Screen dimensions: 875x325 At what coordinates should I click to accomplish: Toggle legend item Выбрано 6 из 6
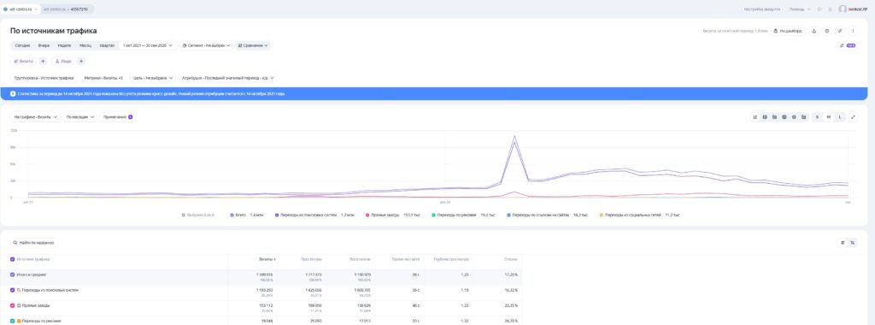click(x=198, y=215)
